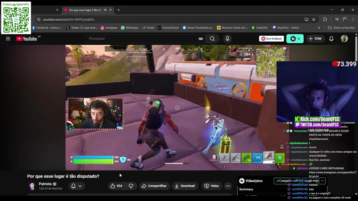
Task: Open the Chrome profile avatar
Action: click(345, 20)
